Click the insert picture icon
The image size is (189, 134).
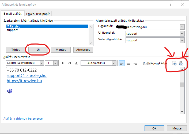click(174, 63)
